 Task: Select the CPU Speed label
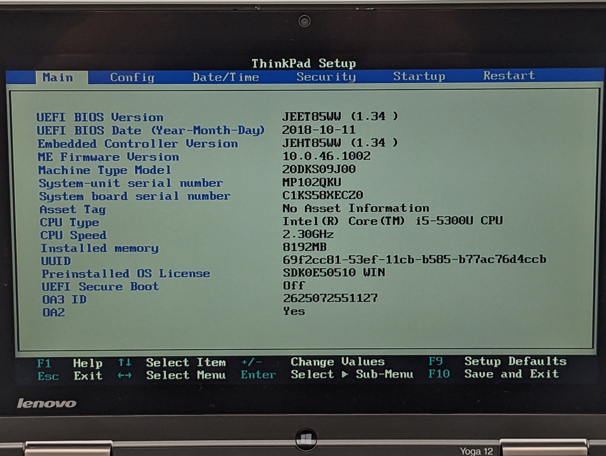point(73,235)
